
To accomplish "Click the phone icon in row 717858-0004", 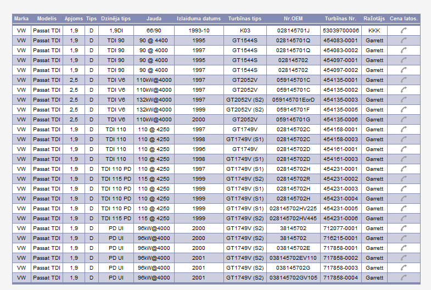I will point(404,278).
